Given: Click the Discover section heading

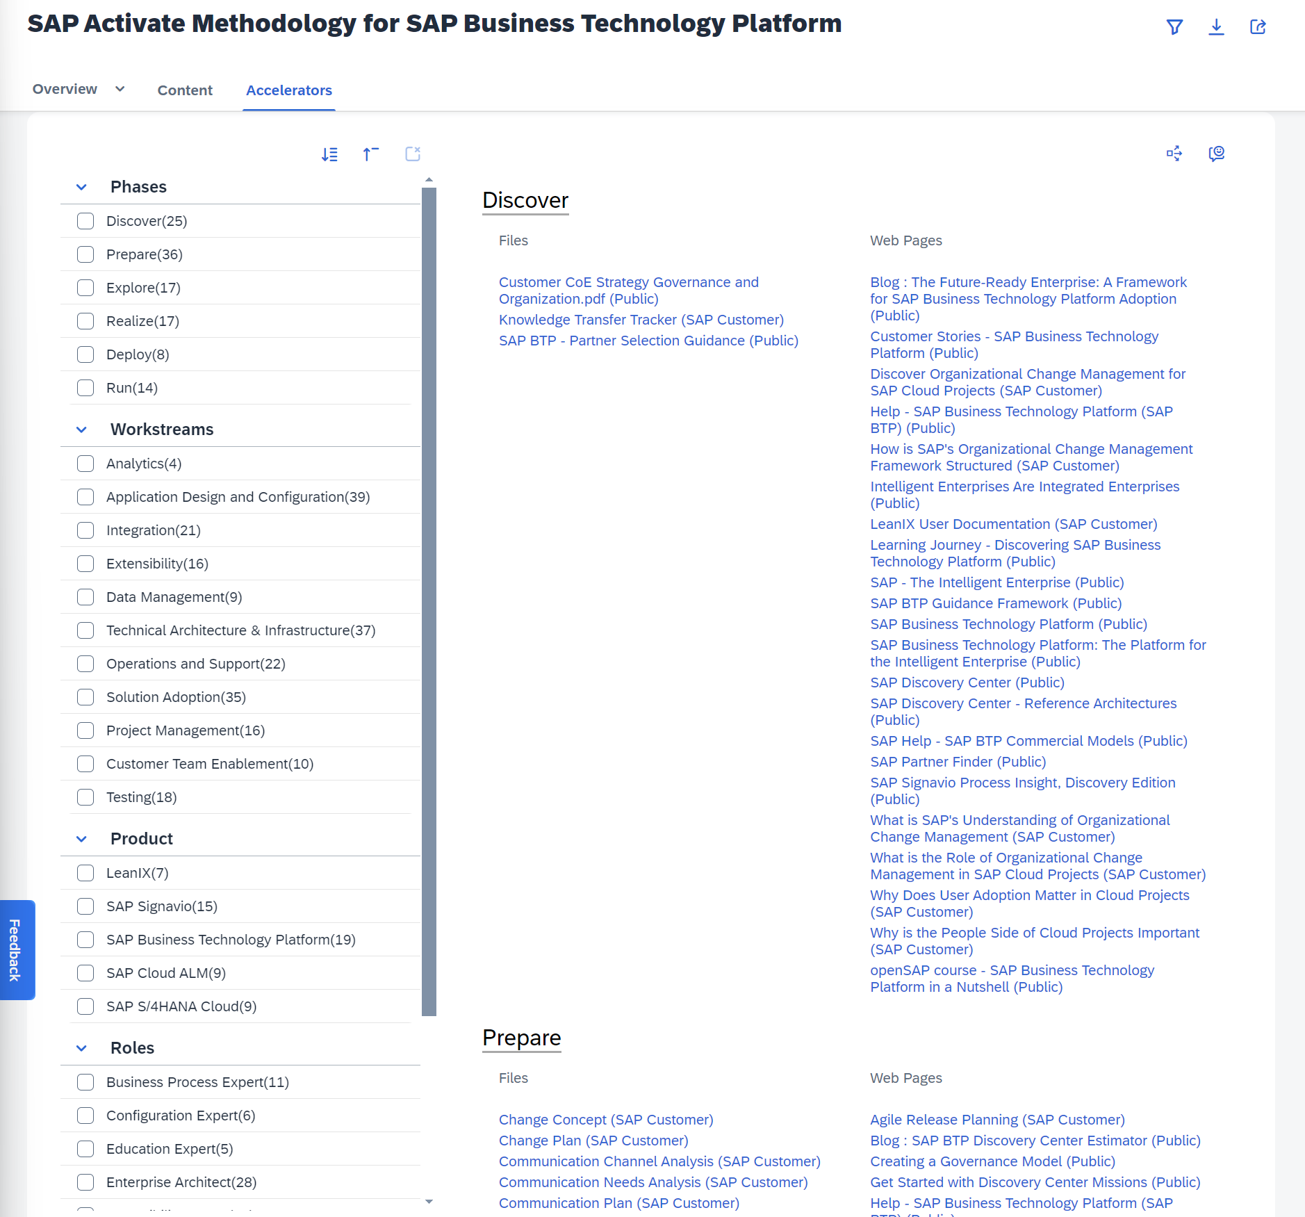Looking at the screenshot, I should tap(525, 200).
